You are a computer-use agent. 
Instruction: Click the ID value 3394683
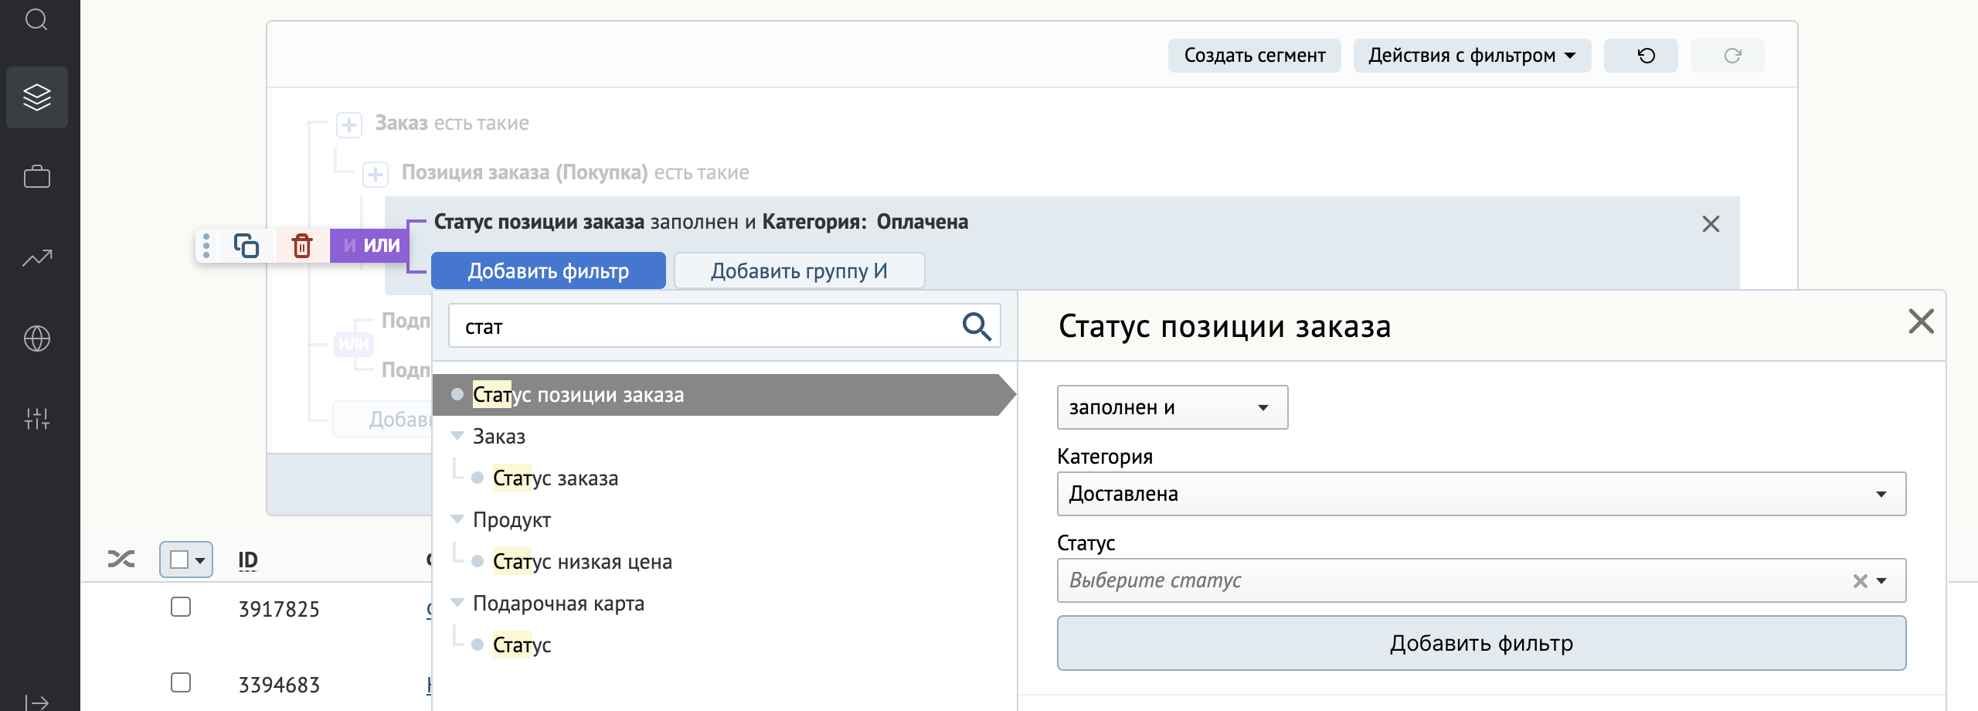[279, 685]
